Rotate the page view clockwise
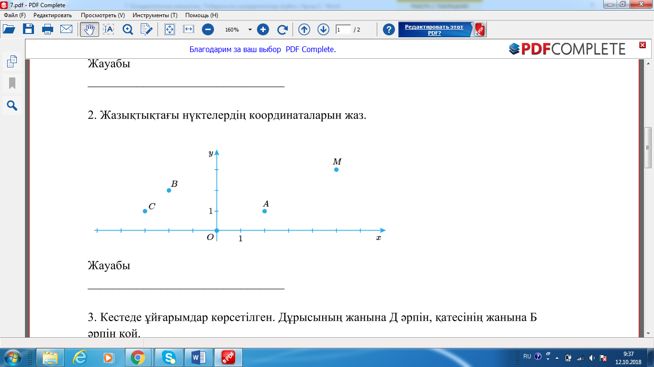 click(282, 29)
